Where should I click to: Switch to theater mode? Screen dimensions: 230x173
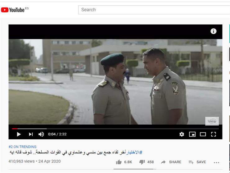tap(203, 134)
